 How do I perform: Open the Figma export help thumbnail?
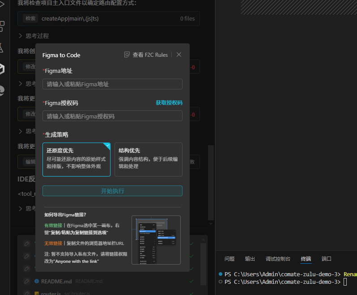tap(156, 240)
